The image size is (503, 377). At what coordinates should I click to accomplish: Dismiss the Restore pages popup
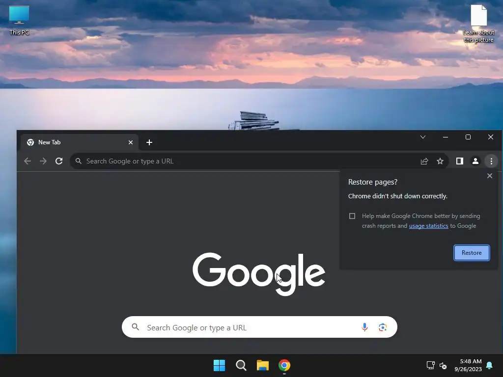click(490, 176)
